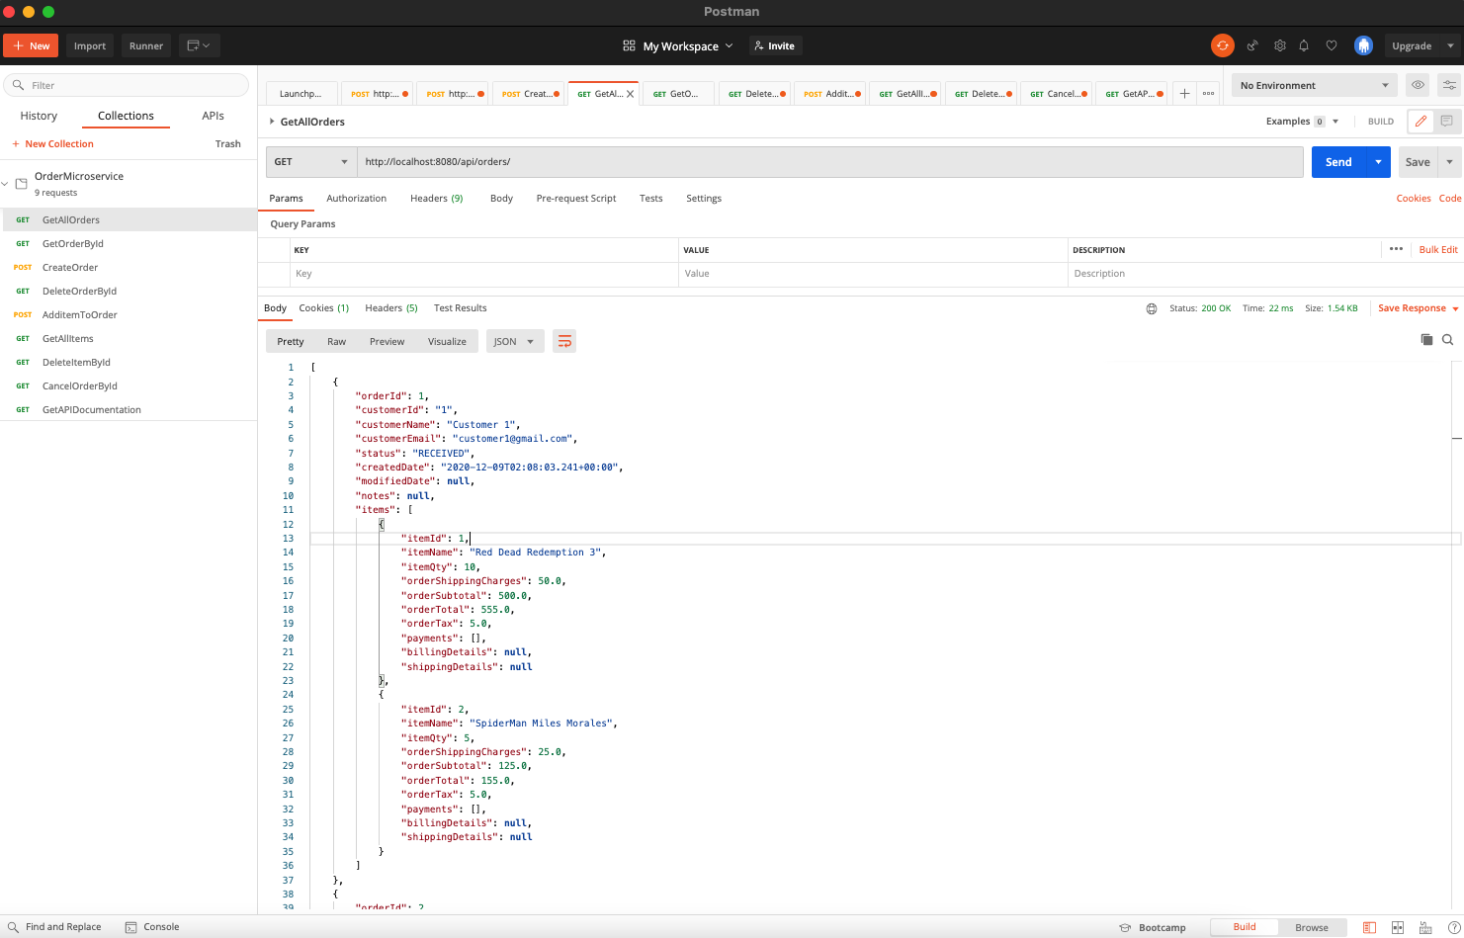Viewport: 1464px width, 938px height.
Task: Open the Save Response dropdown
Action: tap(1418, 308)
